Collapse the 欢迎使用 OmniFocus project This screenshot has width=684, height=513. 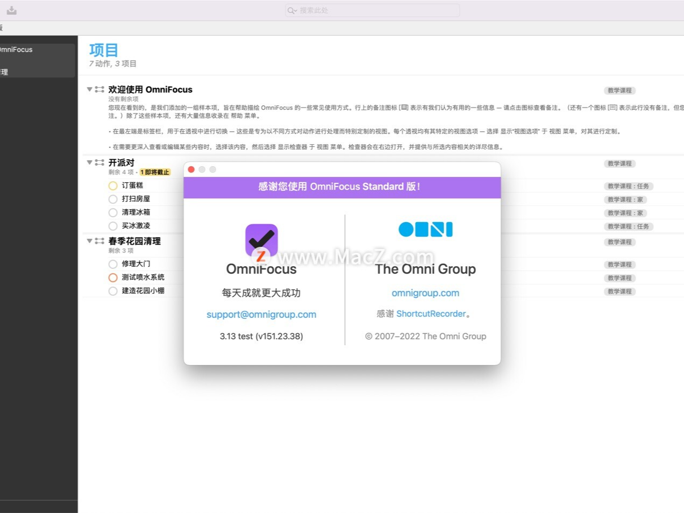click(89, 89)
